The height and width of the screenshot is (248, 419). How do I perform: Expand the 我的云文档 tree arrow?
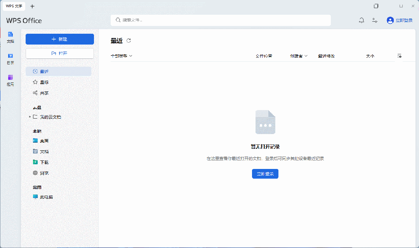(30, 117)
